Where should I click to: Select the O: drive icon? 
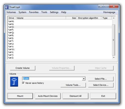(10, 27)
